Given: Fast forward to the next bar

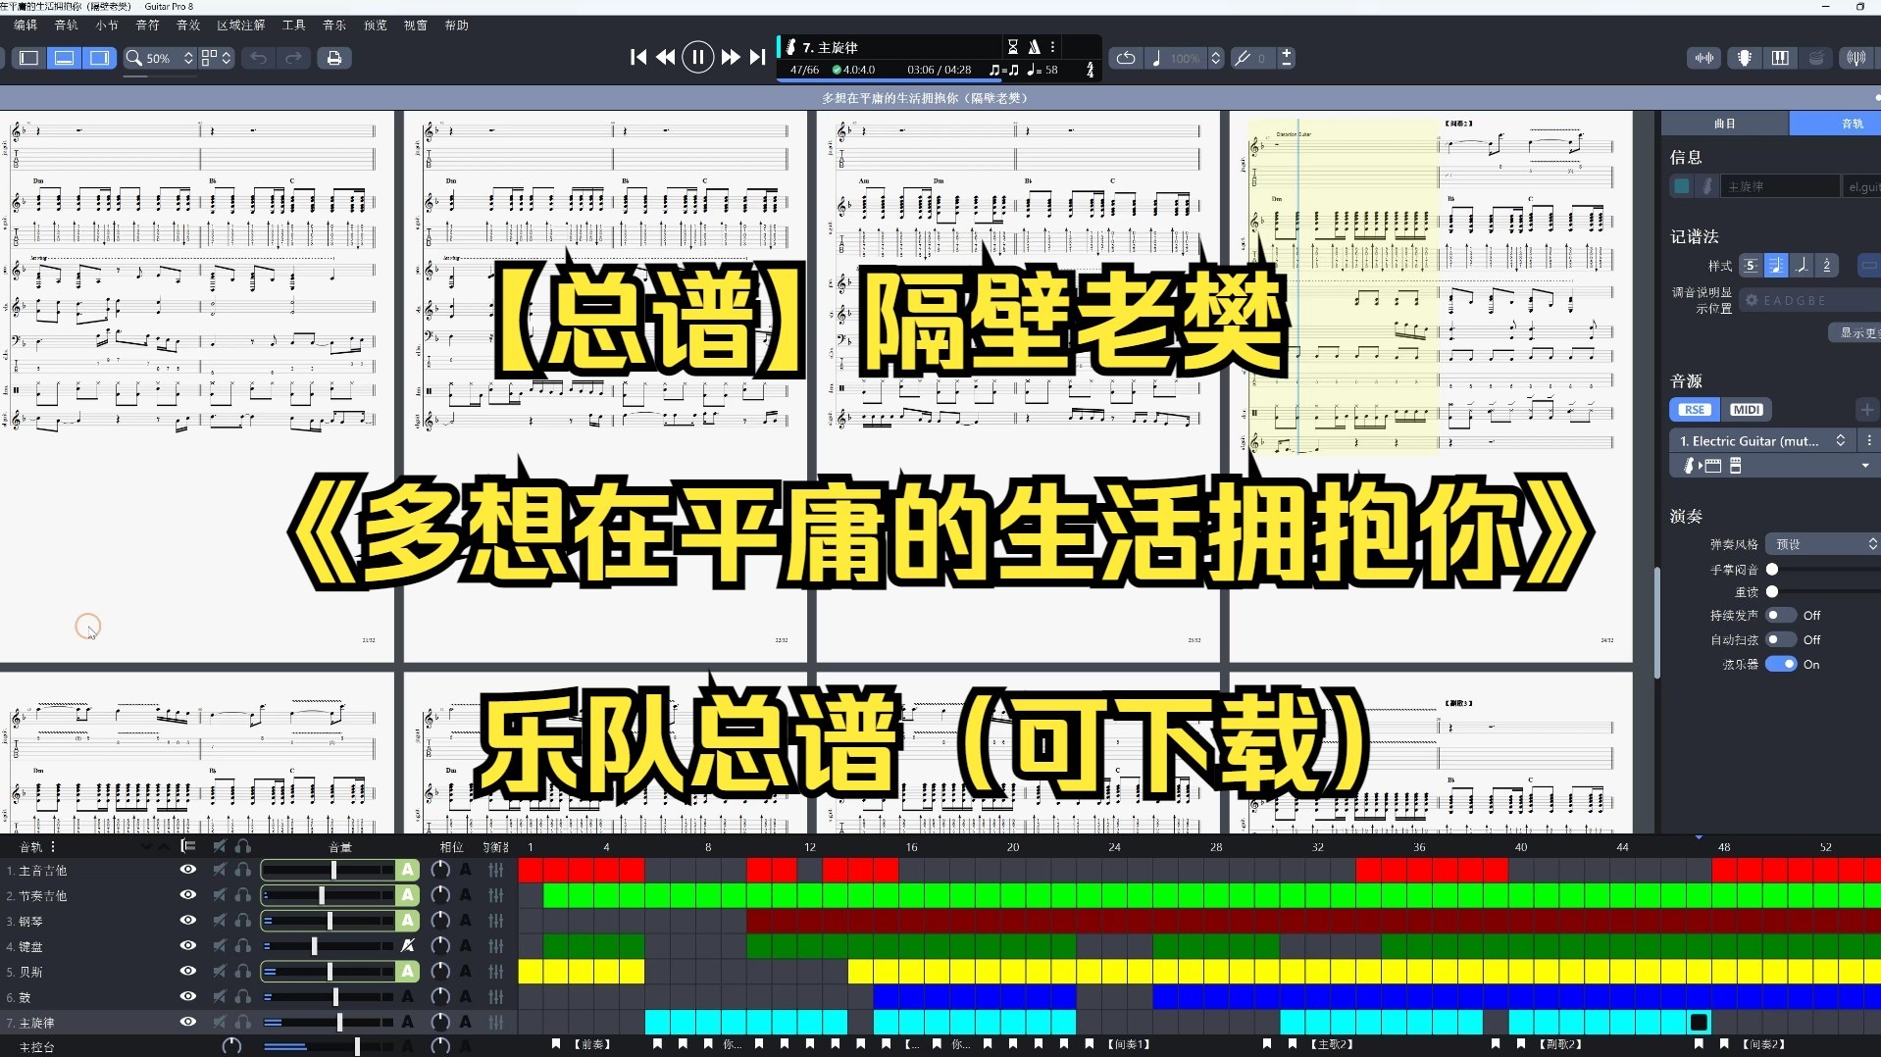Looking at the screenshot, I should tap(731, 58).
